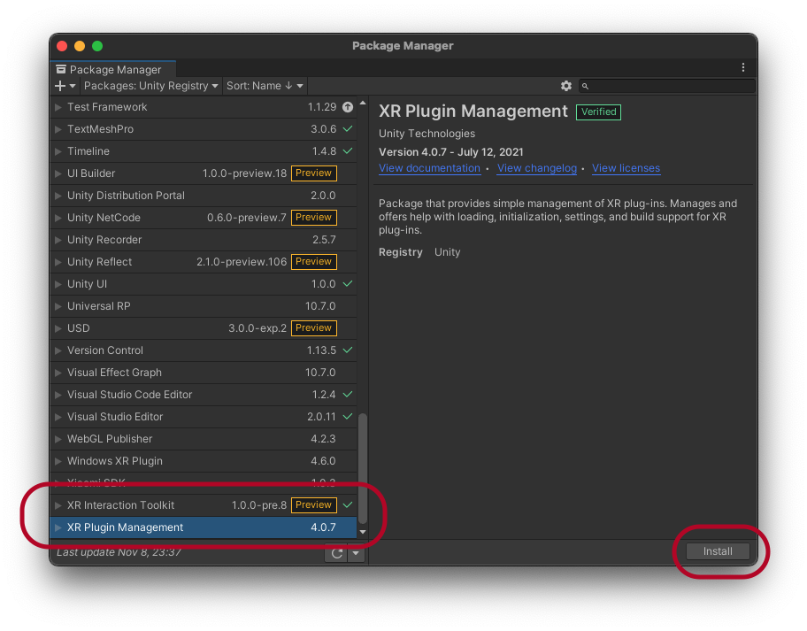Install the XR Plugin Management package

pyautogui.click(x=718, y=551)
